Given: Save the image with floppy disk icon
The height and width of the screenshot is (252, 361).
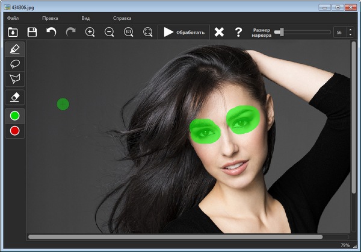Looking at the screenshot, I should tap(32, 32).
